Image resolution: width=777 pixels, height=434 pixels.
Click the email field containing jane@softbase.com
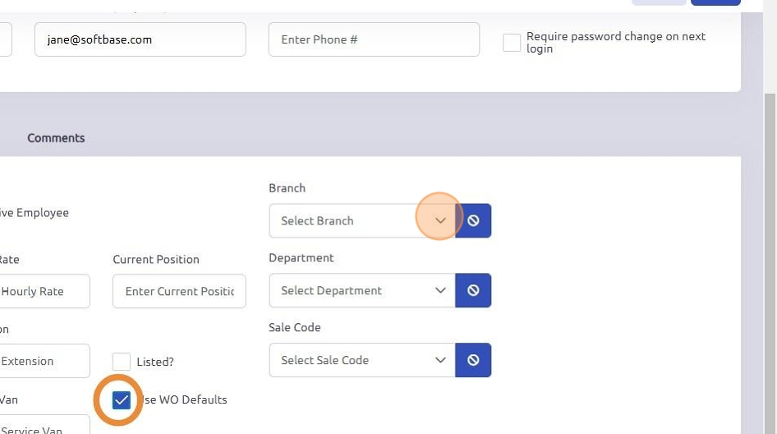(140, 39)
